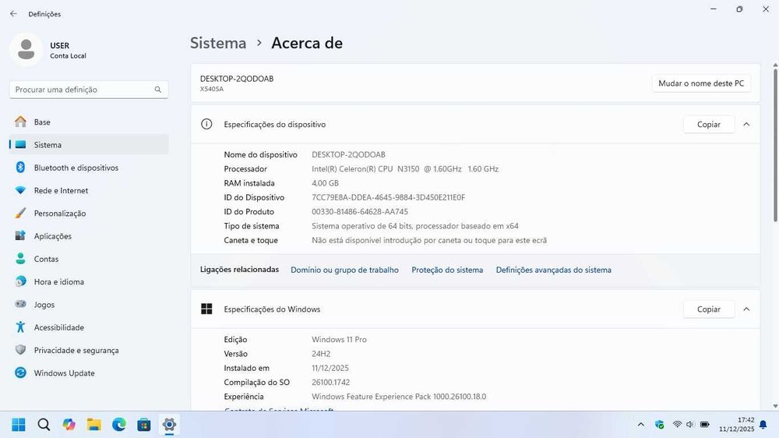The height and width of the screenshot is (438, 779).
Task: Open Domínio ou grupo de trabalho link
Action: 345,270
